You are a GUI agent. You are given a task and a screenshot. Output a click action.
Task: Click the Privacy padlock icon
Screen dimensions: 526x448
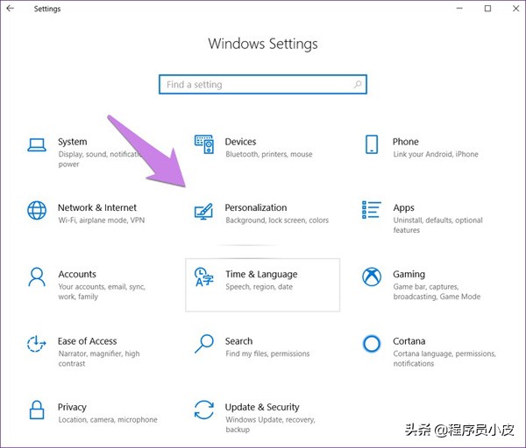[x=37, y=409]
